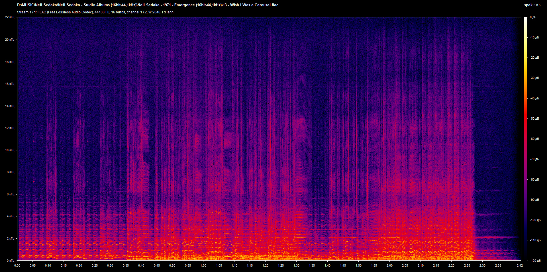Click the 0:20 time axis label
This screenshot has width=547, height=272.
pos(79,266)
